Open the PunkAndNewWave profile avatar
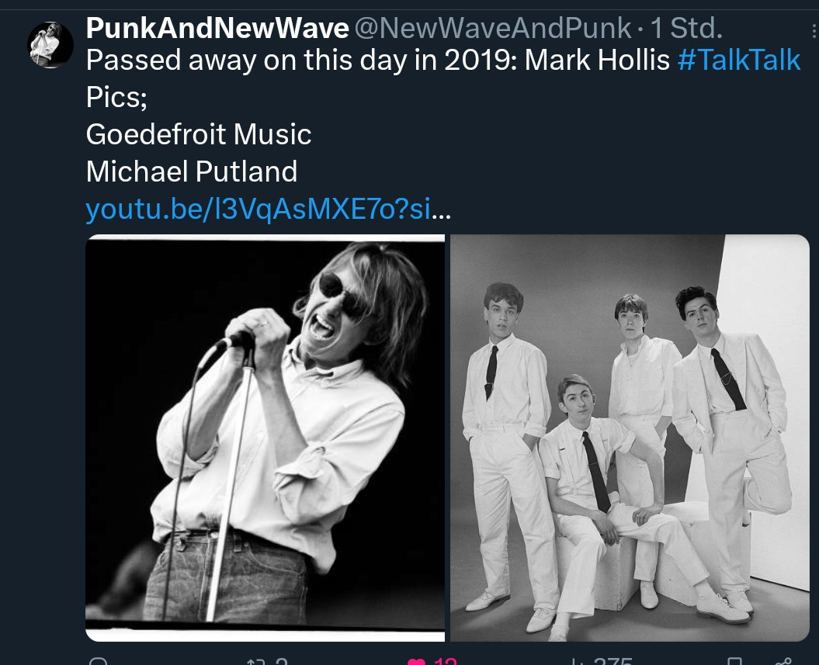The height and width of the screenshot is (665, 819). [50, 45]
